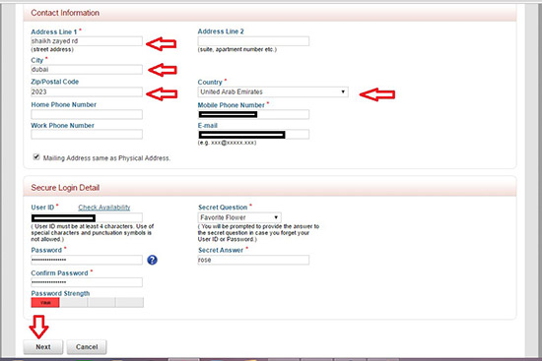This screenshot has width=542, height=361.
Task: Click the Next button
Action: pos(43,347)
